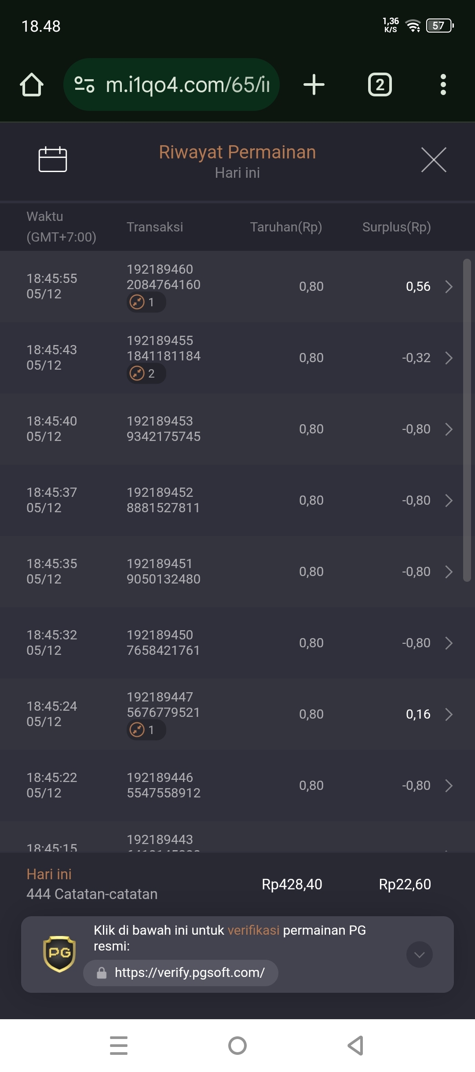Close the Riwayat Permainan panel
This screenshot has height=1072, width=475.
pos(434,159)
